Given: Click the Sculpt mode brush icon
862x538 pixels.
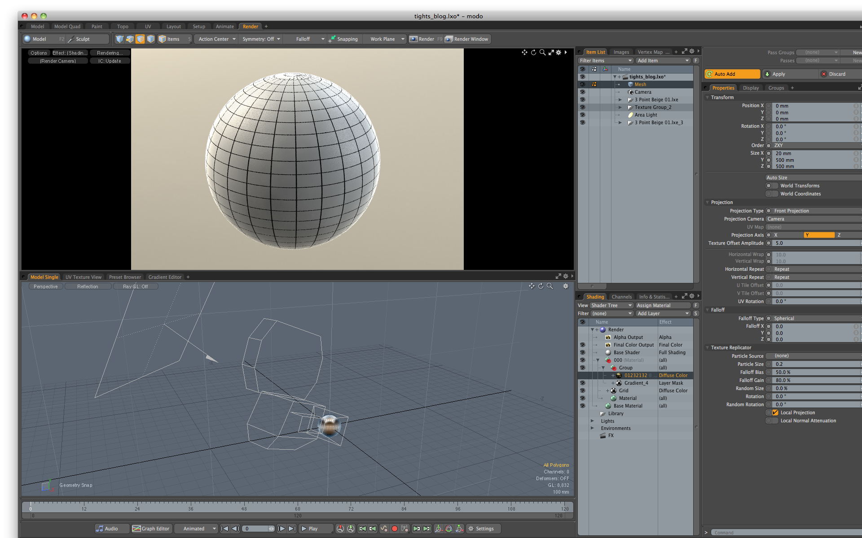Looking at the screenshot, I should (71, 39).
